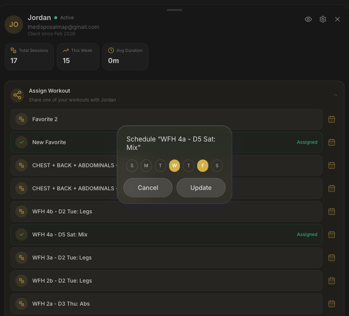This screenshot has width=349, height=316.
Task: Cancel the schedule dialog
Action: pyautogui.click(x=148, y=188)
